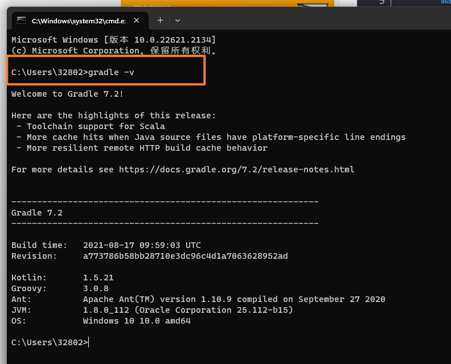The height and width of the screenshot is (364, 451).
Task: Click the "Welcome to Gradle 7.2!" line
Action: 67,94
